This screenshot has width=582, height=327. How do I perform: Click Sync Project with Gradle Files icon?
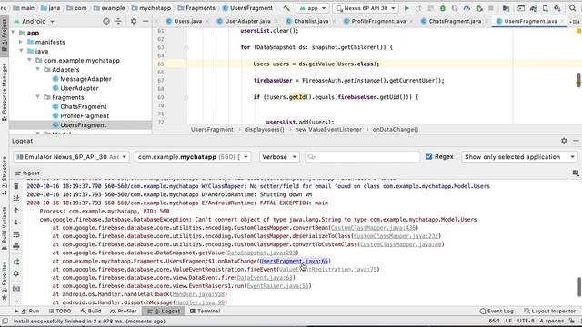pos(534,8)
